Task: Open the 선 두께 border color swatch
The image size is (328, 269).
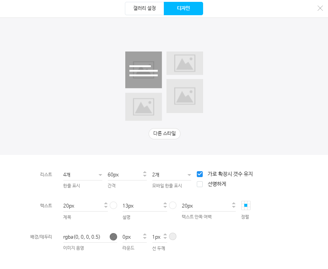Action: pyautogui.click(x=173, y=236)
